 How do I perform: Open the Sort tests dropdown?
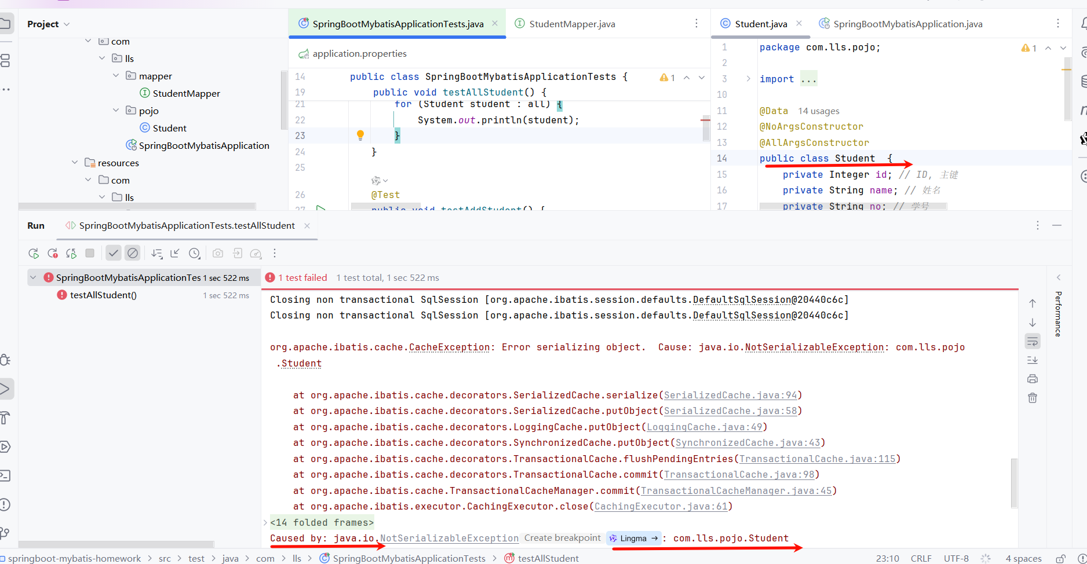pos(156,253)
